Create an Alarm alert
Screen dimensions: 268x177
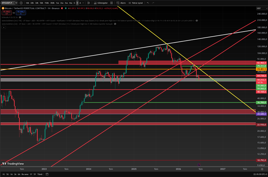[x=121, y=3]
